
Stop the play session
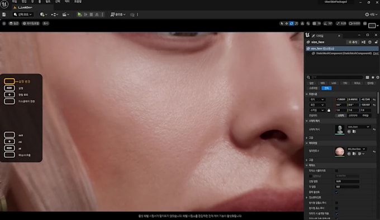tap(91, 14)
